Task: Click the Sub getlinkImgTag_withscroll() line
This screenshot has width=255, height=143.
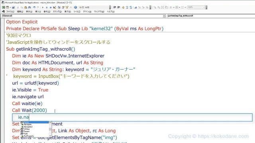Action: coord(41,49)
